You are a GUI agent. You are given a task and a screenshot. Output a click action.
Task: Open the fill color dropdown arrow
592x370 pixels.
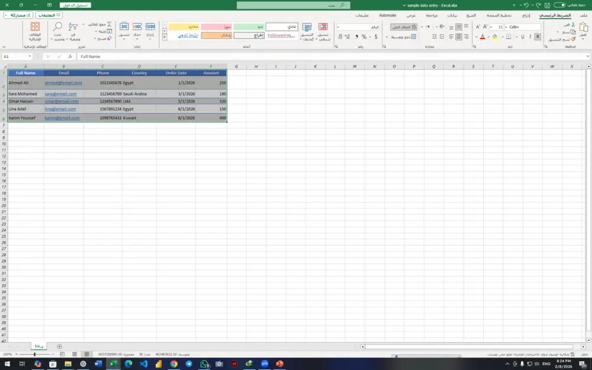tap(488, 37)
